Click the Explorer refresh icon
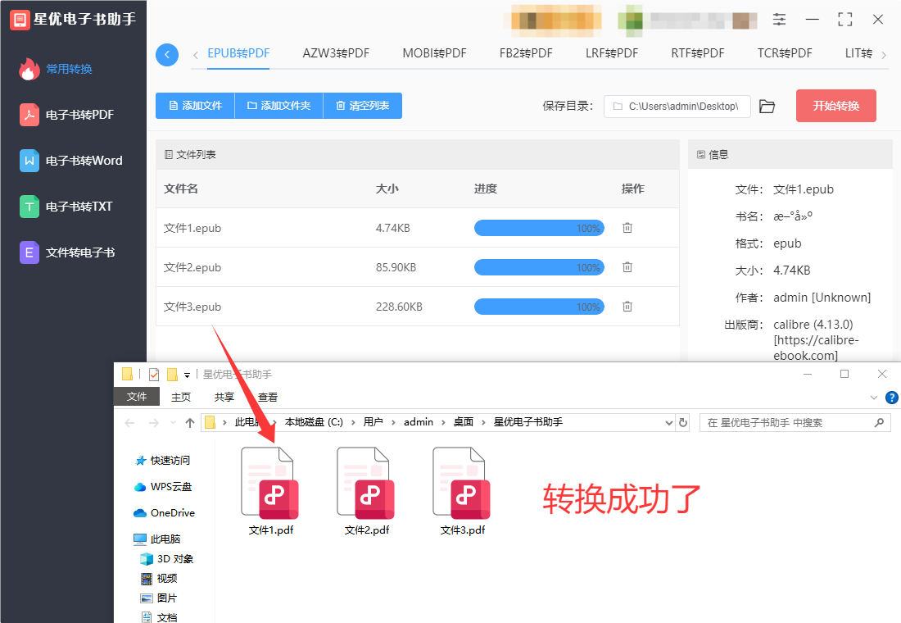Viewport: 901px width, 623px height. pos(682,423)
